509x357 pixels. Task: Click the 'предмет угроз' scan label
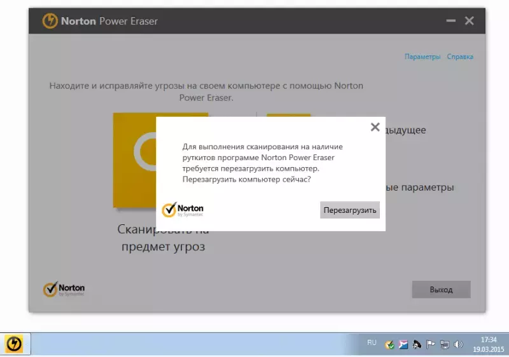(164, 247)
